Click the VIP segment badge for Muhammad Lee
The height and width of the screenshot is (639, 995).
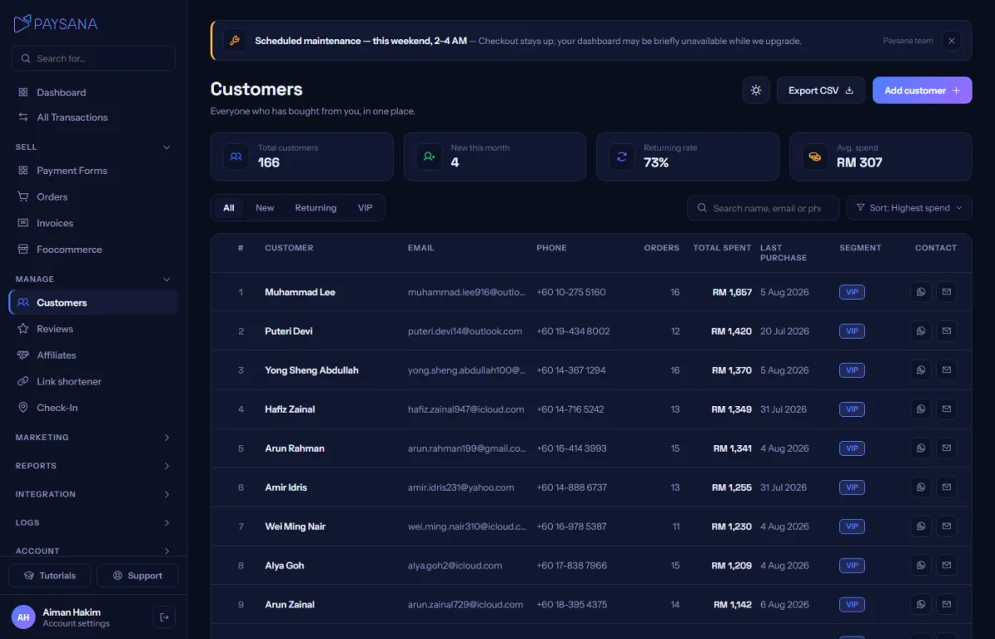pos(852,292)
